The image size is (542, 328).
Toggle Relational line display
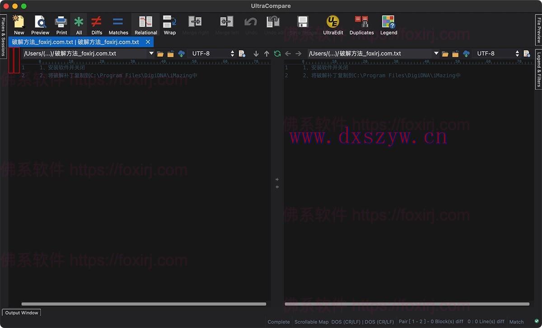[145, 25]
